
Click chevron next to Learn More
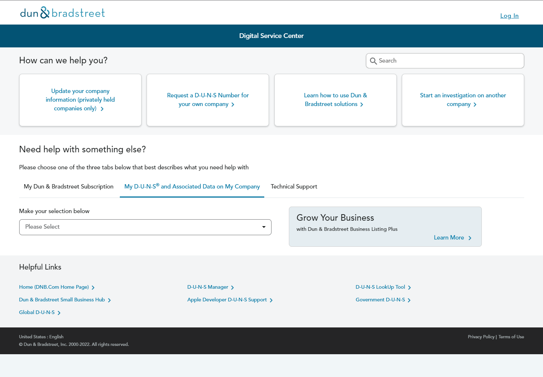coord(470,238)
